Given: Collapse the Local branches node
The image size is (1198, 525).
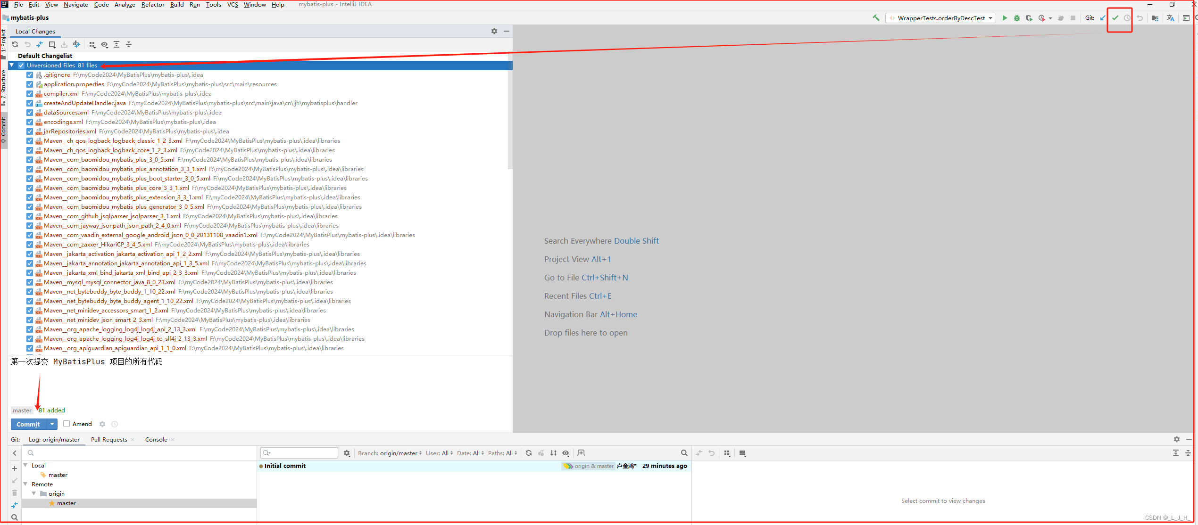Looking at the screenshot, I should pyautogui.click(x=25, y=465).
